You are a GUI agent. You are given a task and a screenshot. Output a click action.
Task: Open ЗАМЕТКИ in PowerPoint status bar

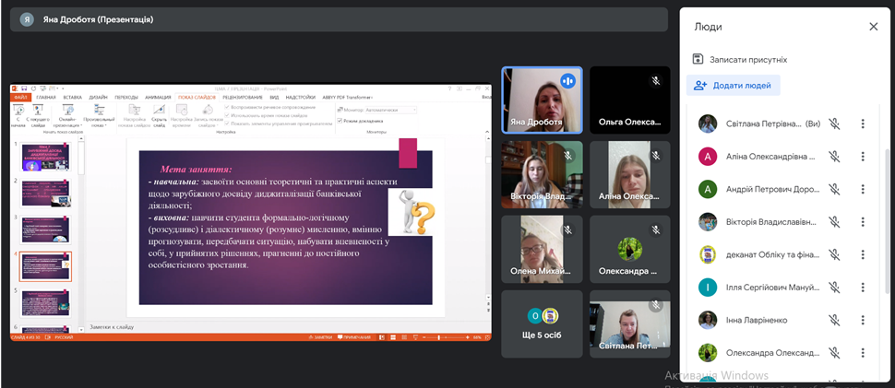(x=320, y=337)
